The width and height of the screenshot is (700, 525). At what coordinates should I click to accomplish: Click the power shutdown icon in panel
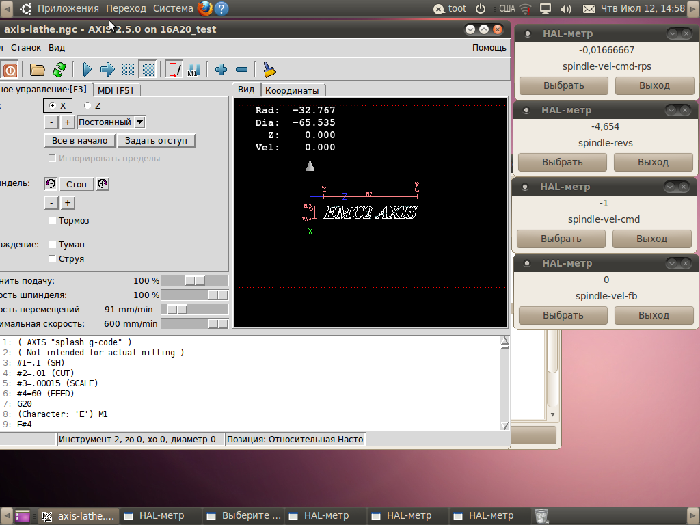pos(481,8)
